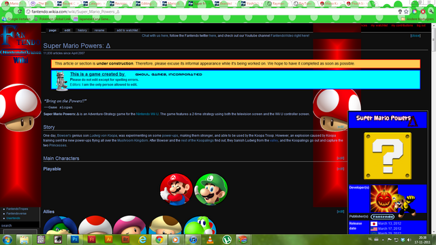
Task: Switch to Google Chrome taskbar icon
Action: click(159, 240)
